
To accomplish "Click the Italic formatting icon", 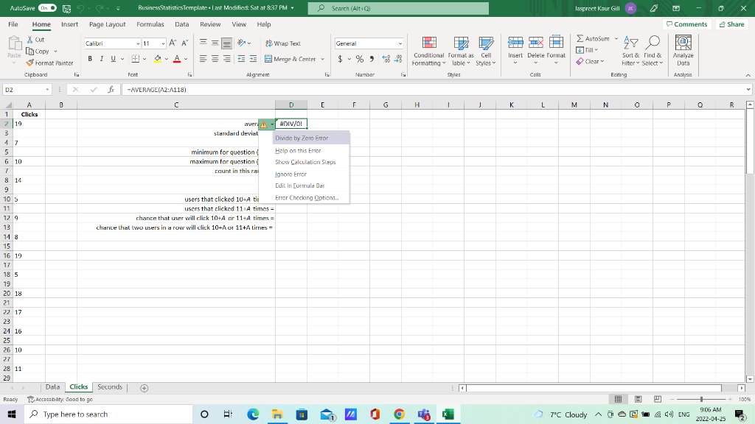I will point(102,59).
